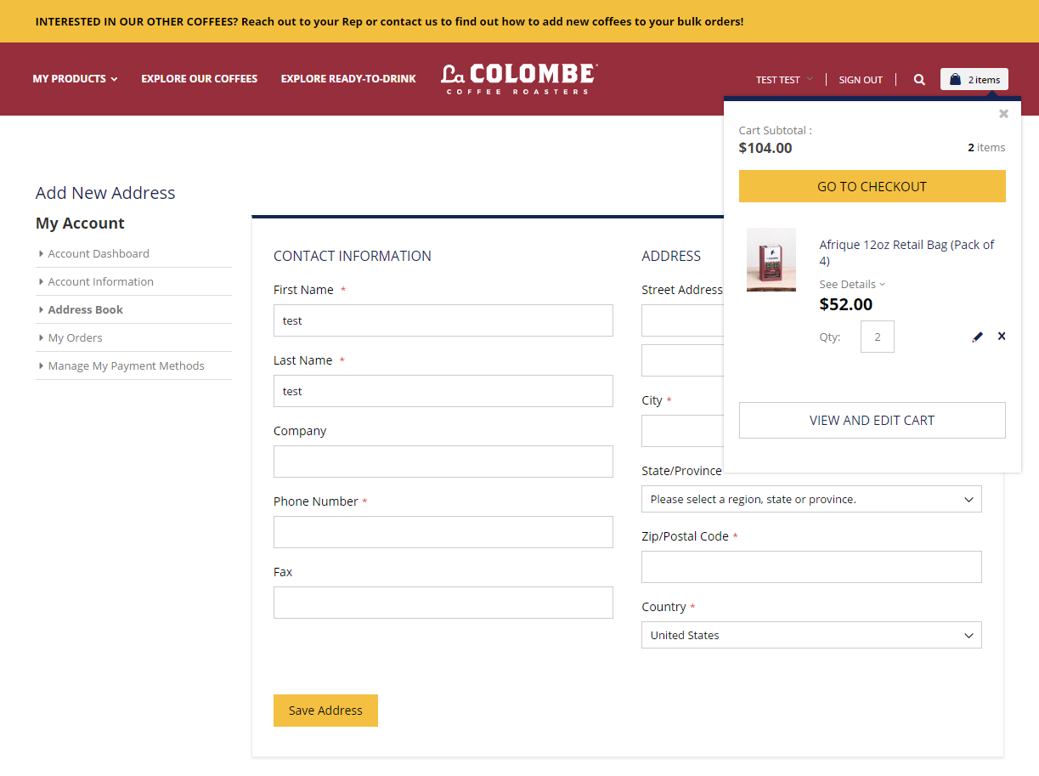Click View and Edit Cart button
Screen dimensions: 1039x776
[872, 421]
